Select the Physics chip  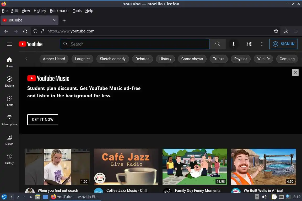click(241, 59)
